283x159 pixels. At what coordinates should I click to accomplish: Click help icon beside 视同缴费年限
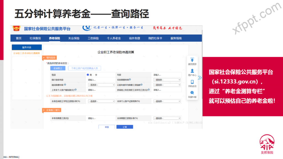65,85
